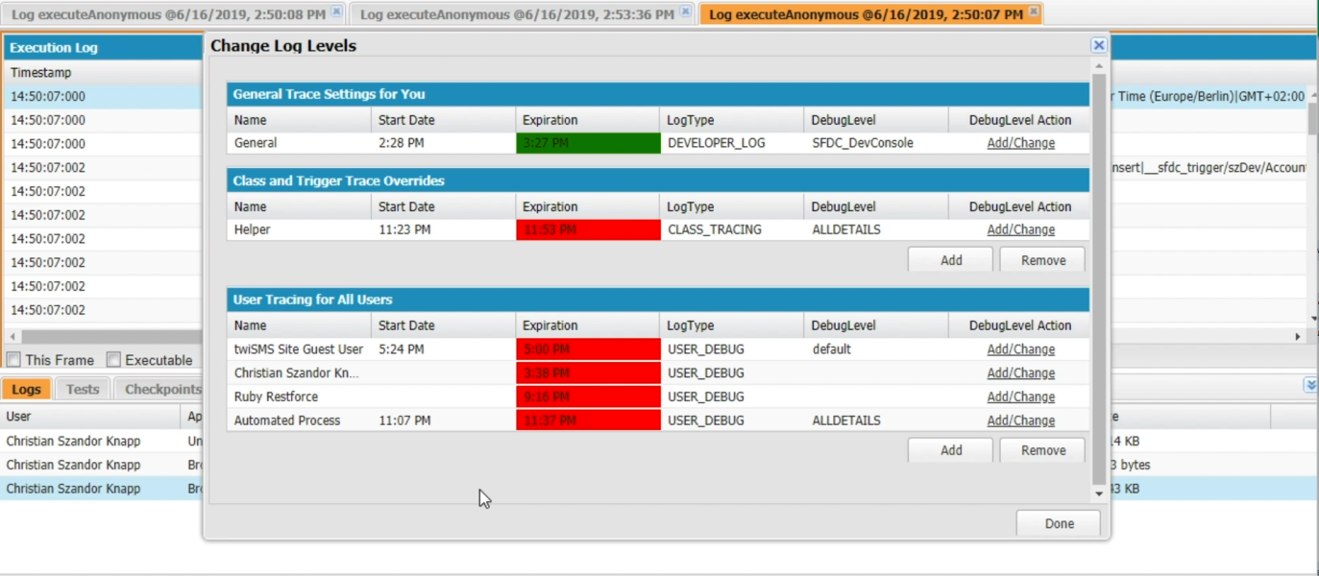This screenshot has height=576, width=1319.
Task: Select the Logs tab
Action: coord(26,389)
